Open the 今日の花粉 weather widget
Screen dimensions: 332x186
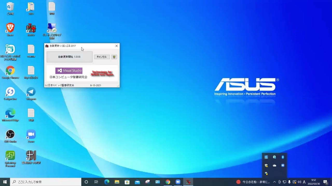click(x=253, y=182)
